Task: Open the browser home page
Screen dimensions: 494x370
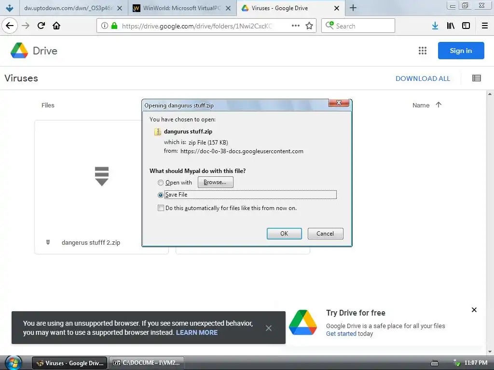Action: point(56,26)
